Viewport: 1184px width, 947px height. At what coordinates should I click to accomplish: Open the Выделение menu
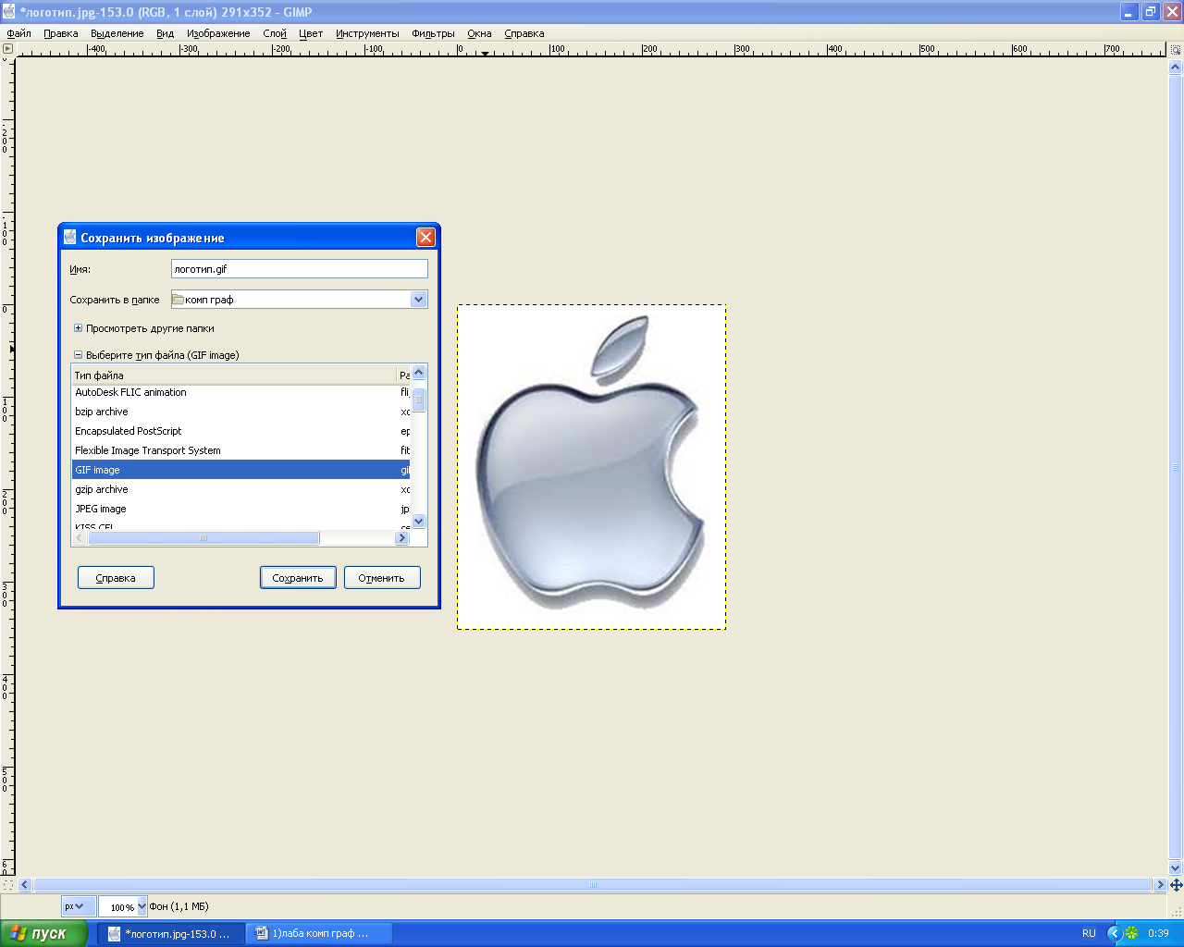click(x=117, y=33)
